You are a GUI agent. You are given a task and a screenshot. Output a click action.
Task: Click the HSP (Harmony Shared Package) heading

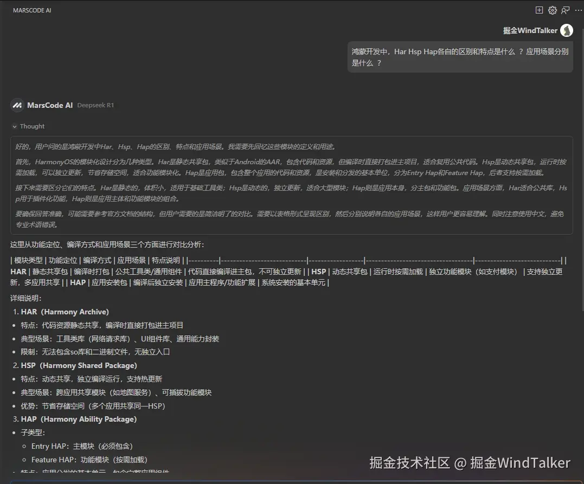pos(79,366)
